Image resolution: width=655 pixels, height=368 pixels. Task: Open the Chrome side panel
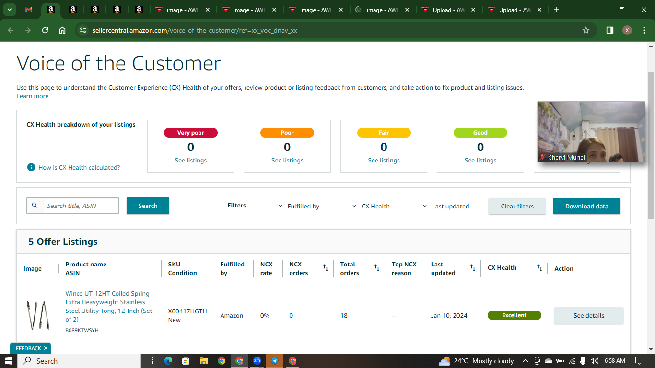609,30
